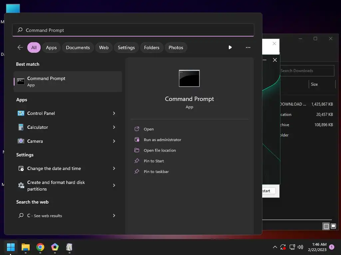Expand the hard disk partitions result chevron

tap(114, 185)
